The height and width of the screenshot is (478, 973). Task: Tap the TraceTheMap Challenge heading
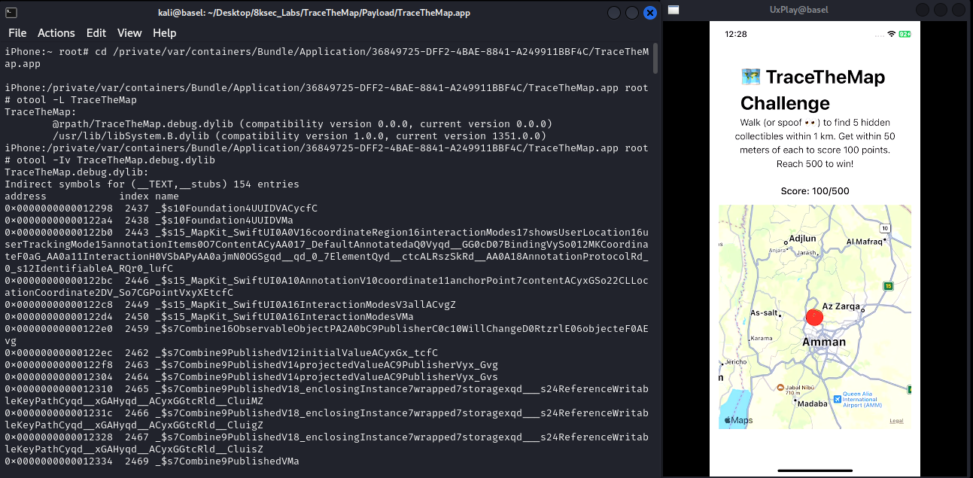pyautogui.click(x=813, y=90)
